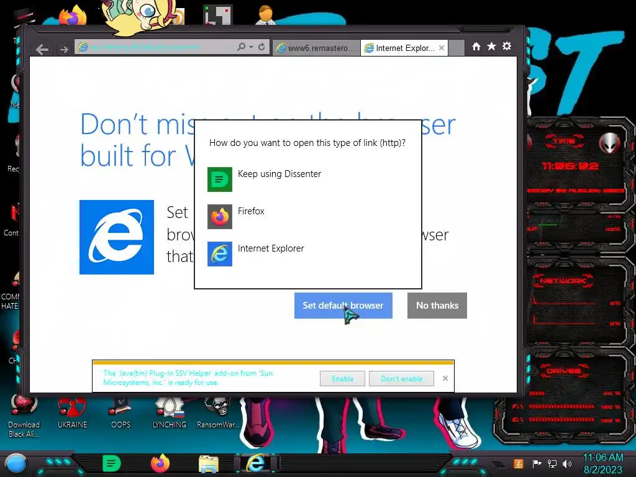The width and height of the screenshot is (636, 477).
Task: Open Download Black Ali desktop icon
Action: (24, 417)
